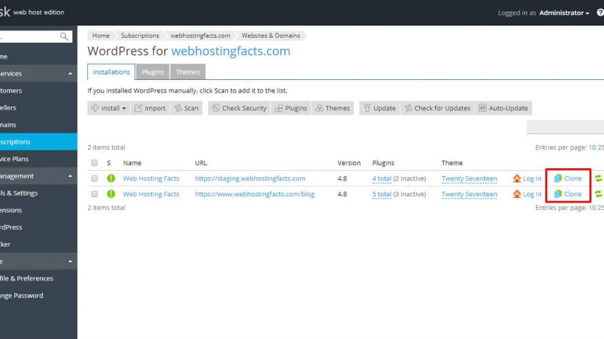Clone the staging.webhostingfacts.com installation
The width and height of the screenshot is (604, 339).
(568, 179)
